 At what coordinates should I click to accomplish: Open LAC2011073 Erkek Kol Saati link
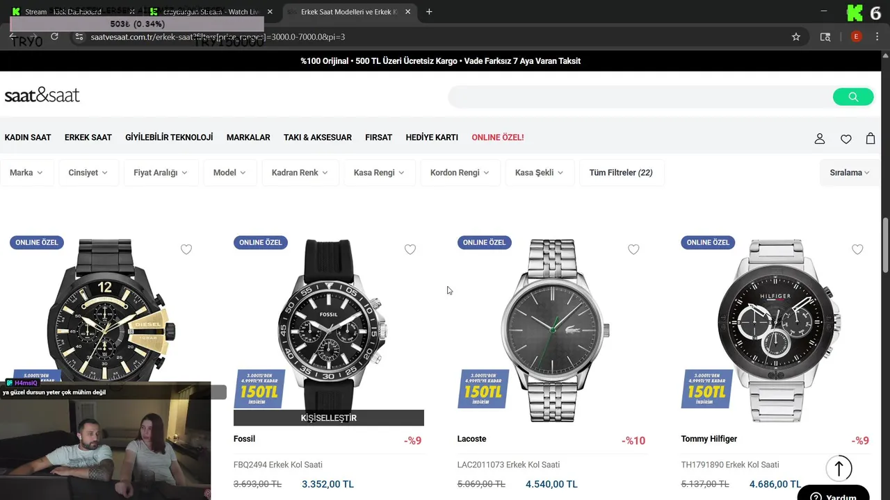point(508,465)
